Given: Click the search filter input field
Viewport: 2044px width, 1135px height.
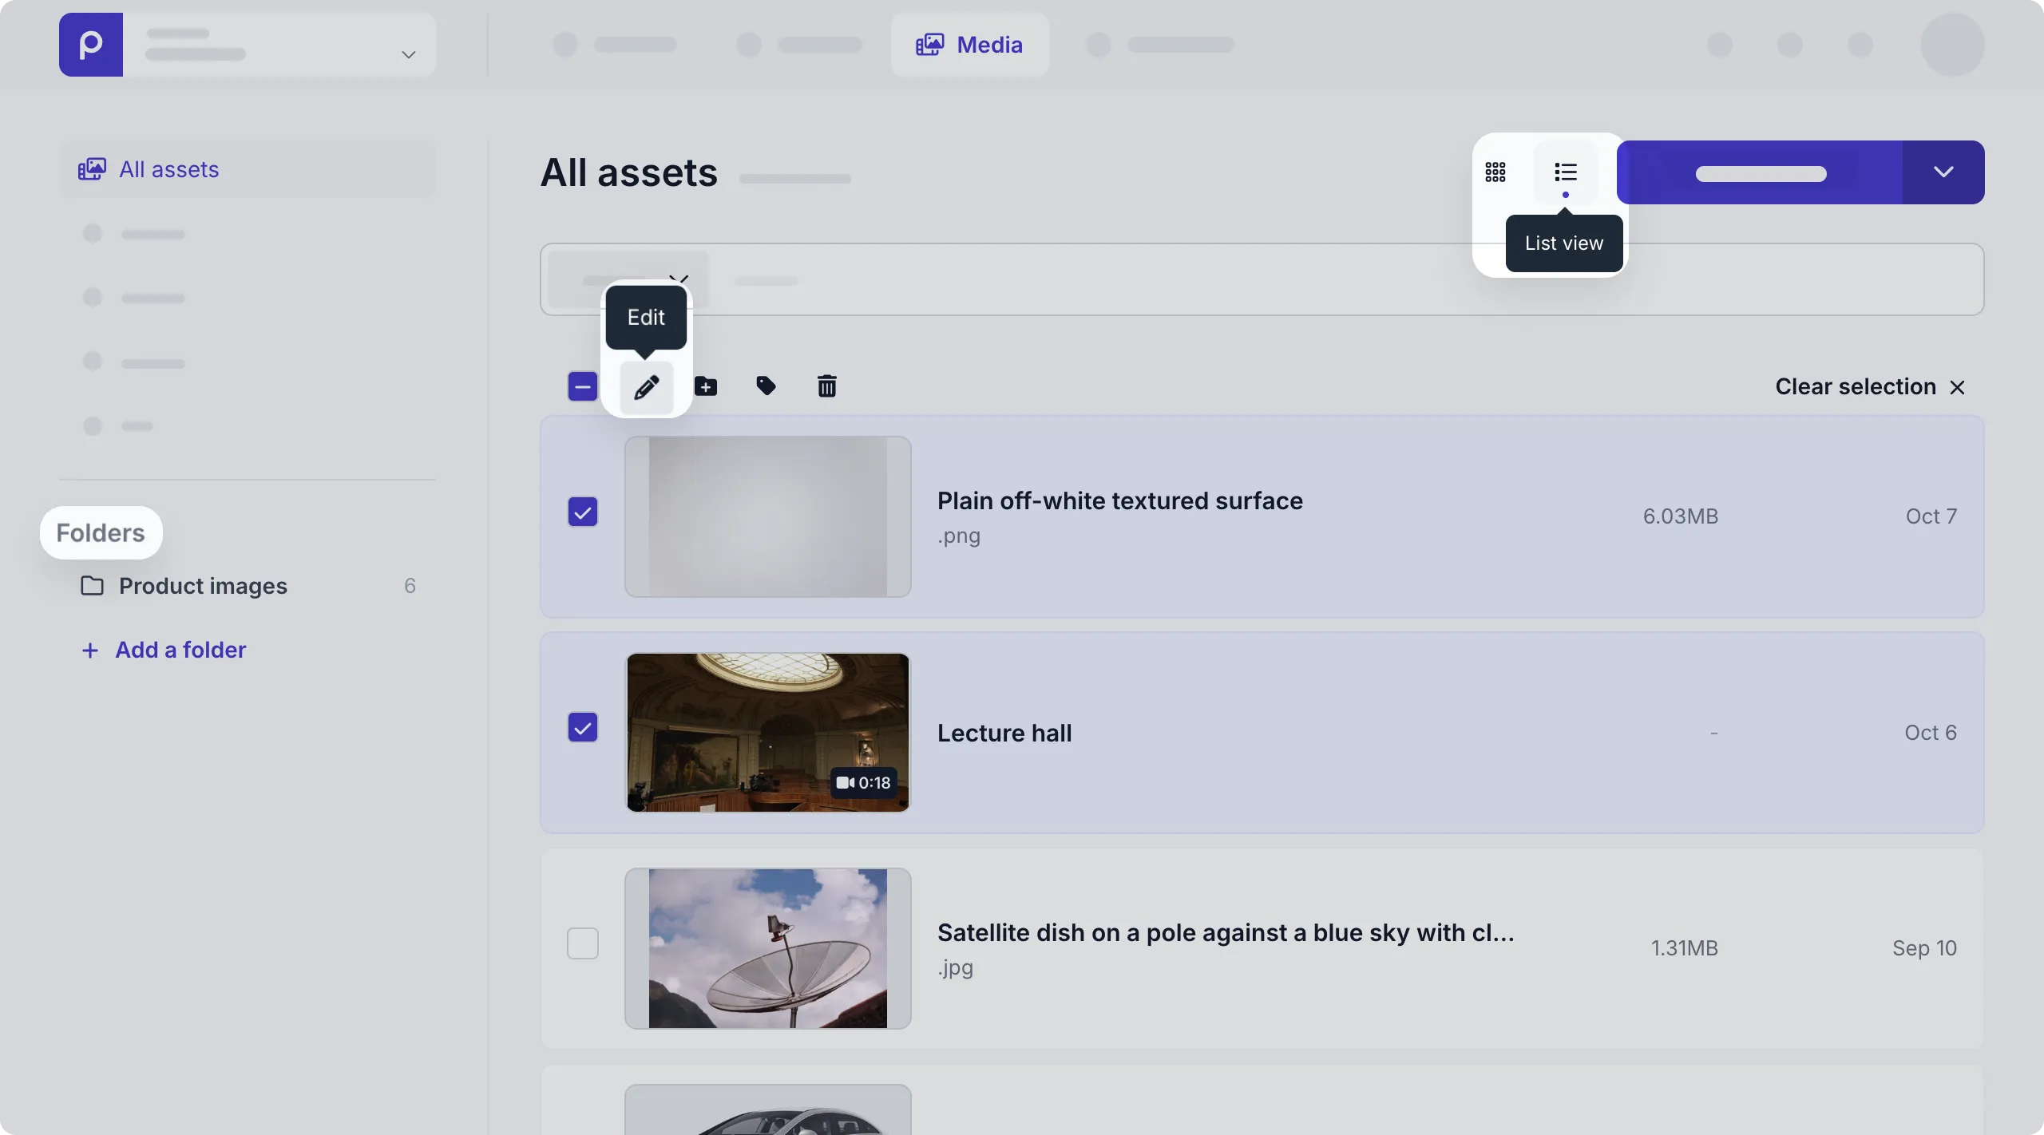Looking at the screenshot, I should (x=1262, y=279).
